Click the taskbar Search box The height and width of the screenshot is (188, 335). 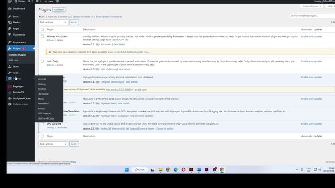[x=140, y=169]
